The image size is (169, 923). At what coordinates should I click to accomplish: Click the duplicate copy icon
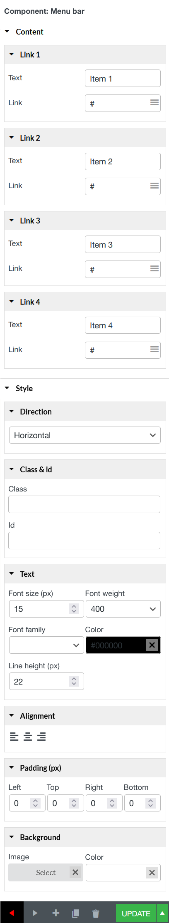tap(75, 913)
